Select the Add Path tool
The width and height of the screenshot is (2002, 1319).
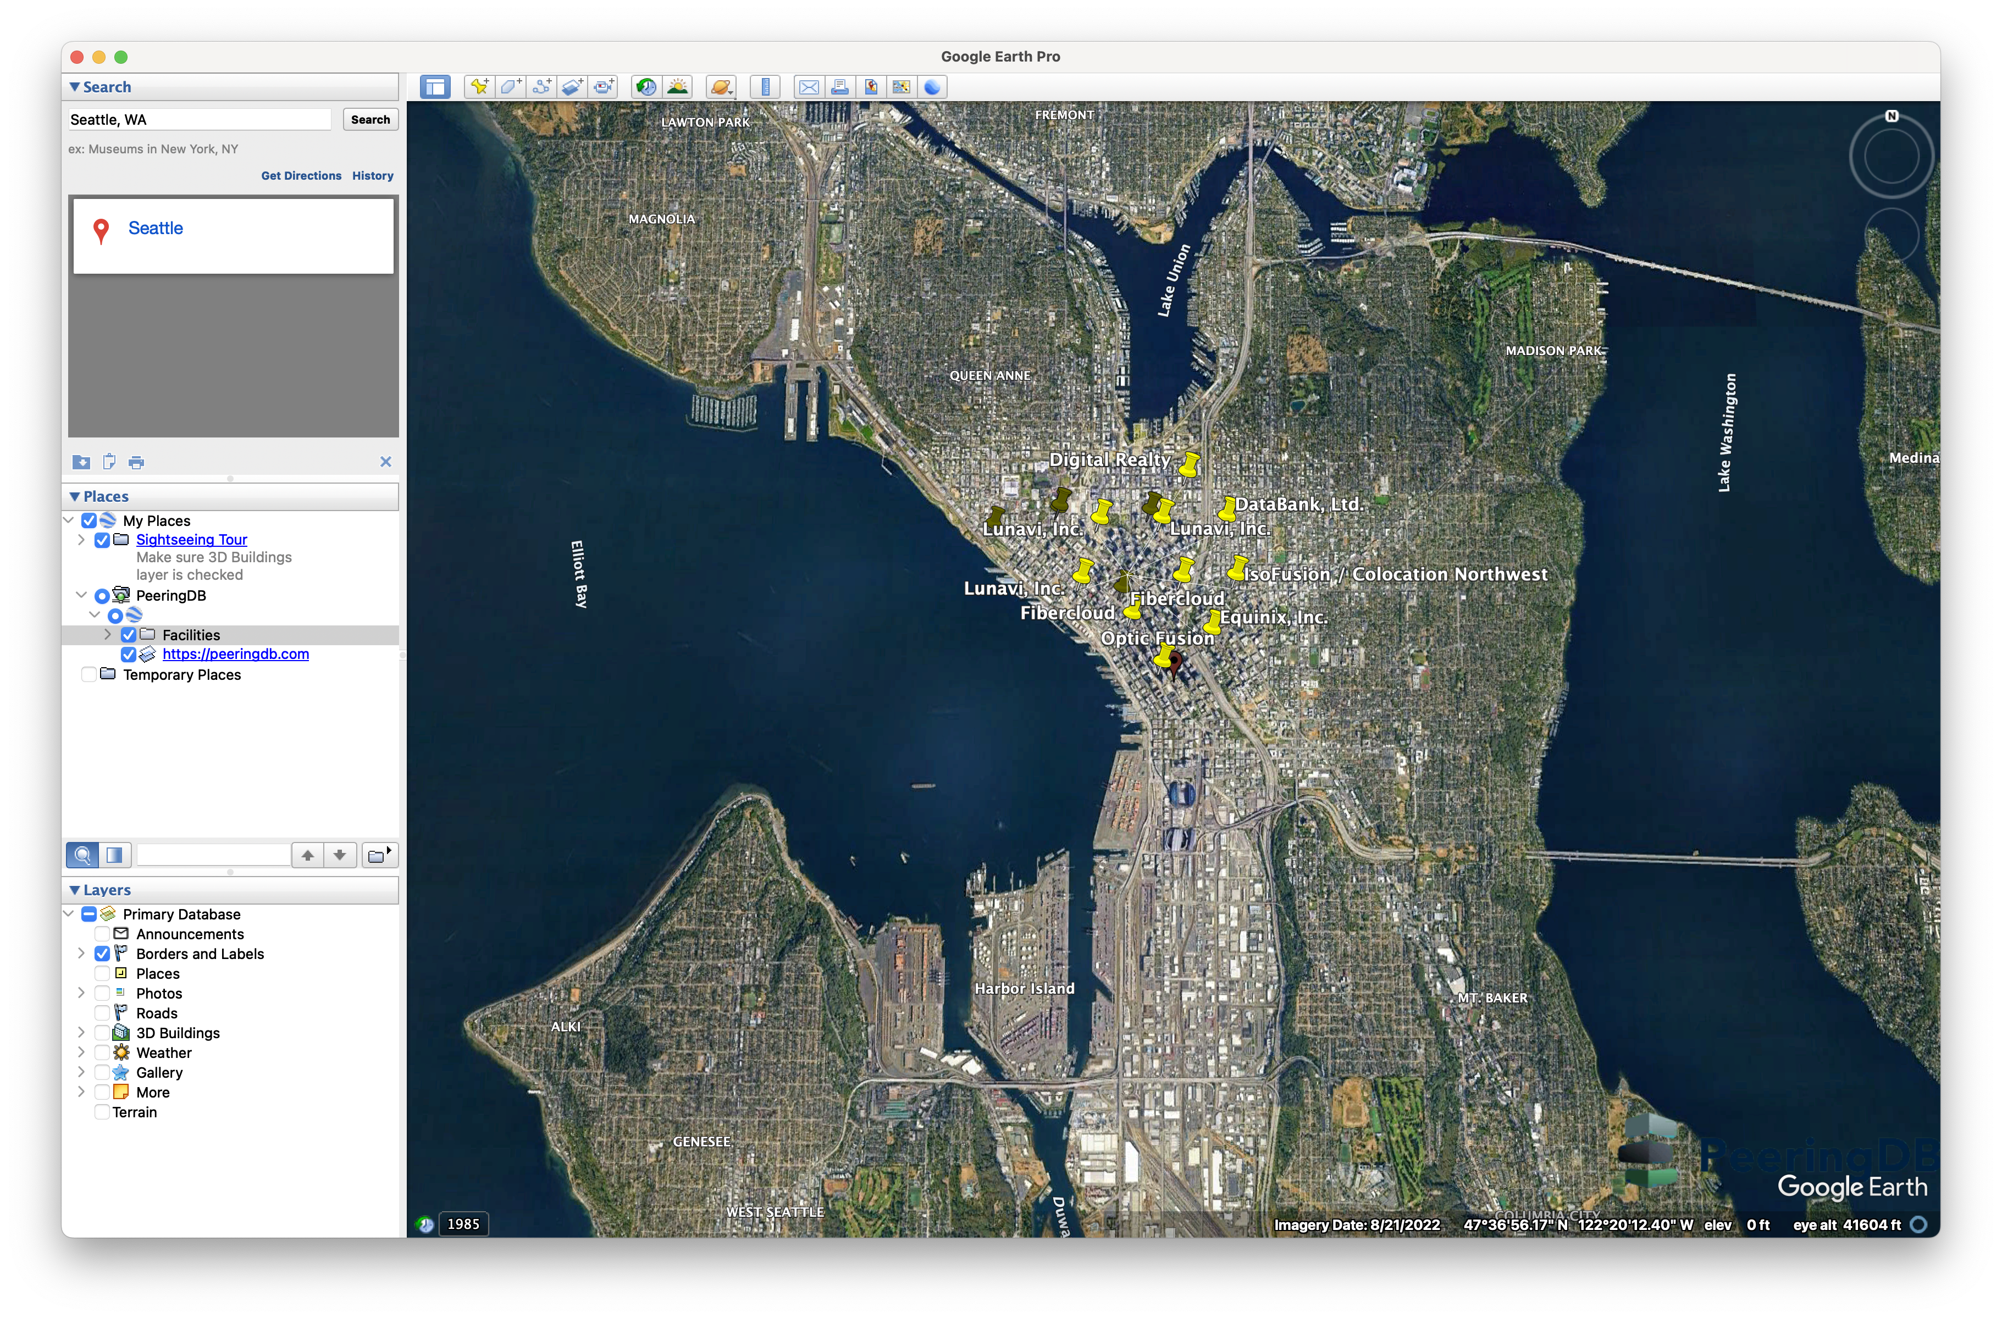click(541, 87)
